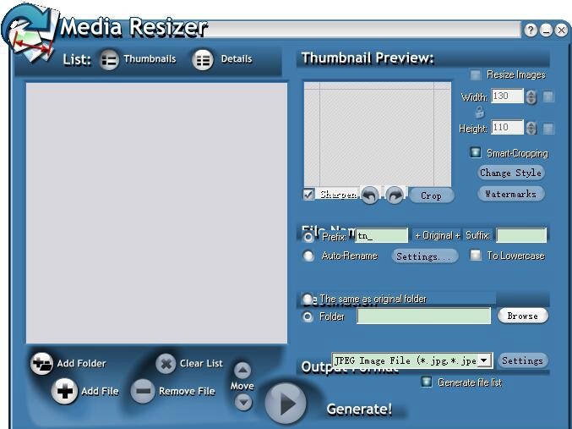Start generating with the play button
This screenshot has width=572, height=429.
[286, 404]
